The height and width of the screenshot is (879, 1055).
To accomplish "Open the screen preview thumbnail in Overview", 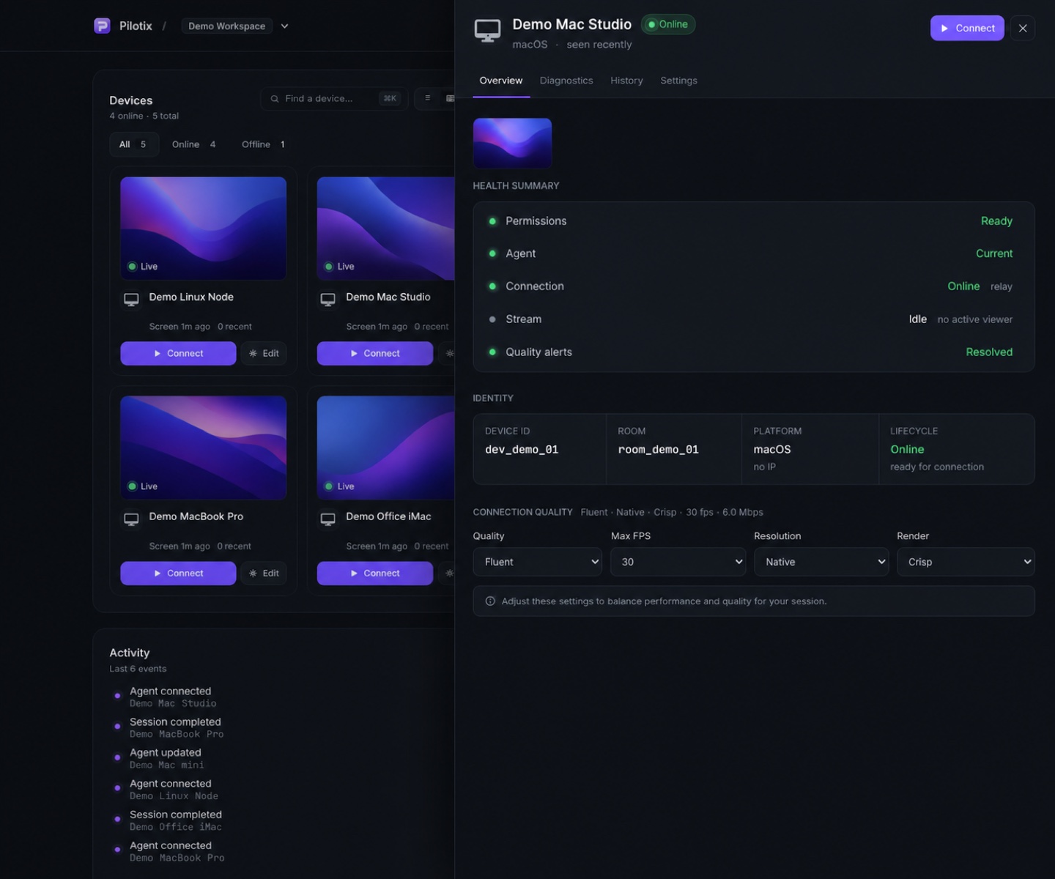I will 512,143.
